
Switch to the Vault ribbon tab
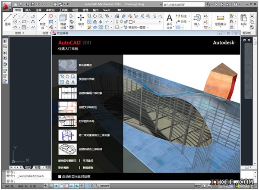coord(107,10)
